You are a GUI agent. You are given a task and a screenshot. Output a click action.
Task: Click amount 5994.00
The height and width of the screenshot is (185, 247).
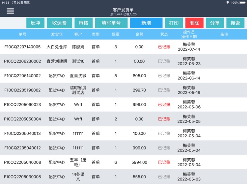point(139,162)
